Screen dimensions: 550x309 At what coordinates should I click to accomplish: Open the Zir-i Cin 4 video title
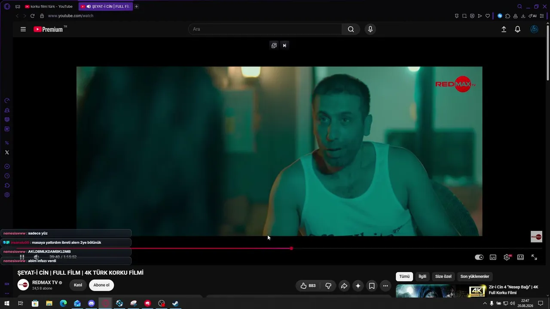point(513,290)
